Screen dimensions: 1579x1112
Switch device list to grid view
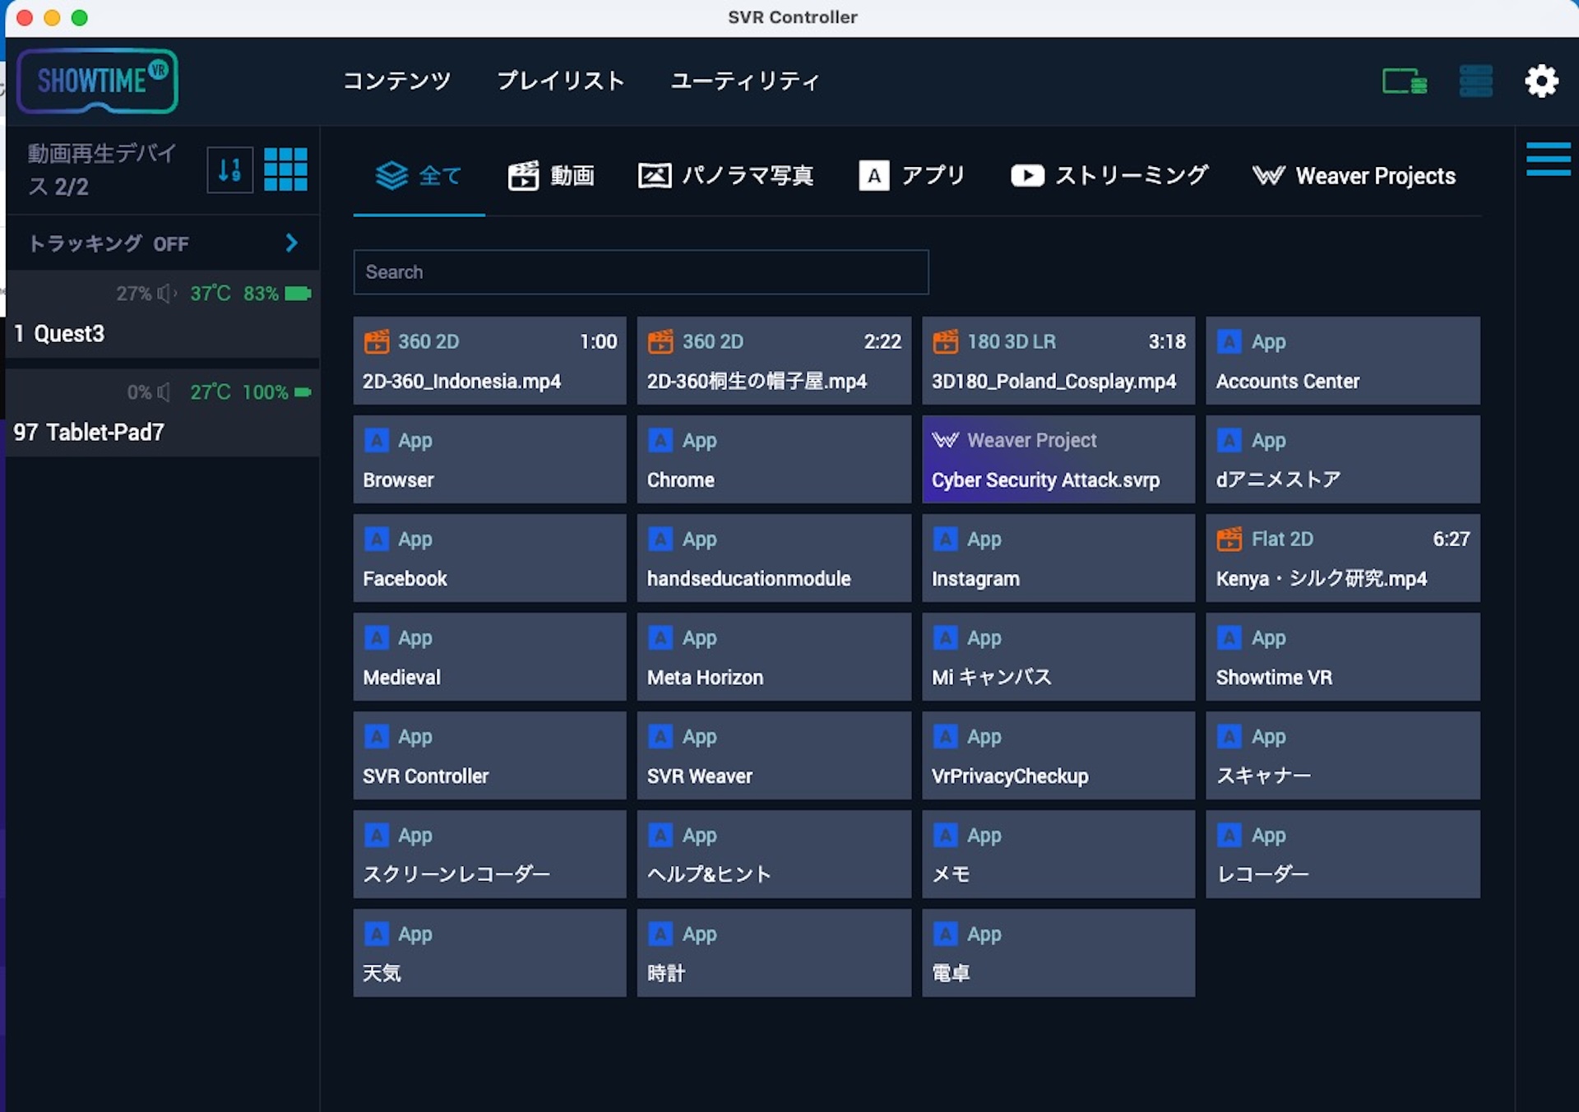click(x=285, y=169)
